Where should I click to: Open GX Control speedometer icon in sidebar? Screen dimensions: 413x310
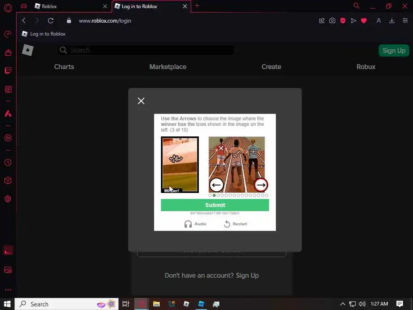(x=8, y=34)
